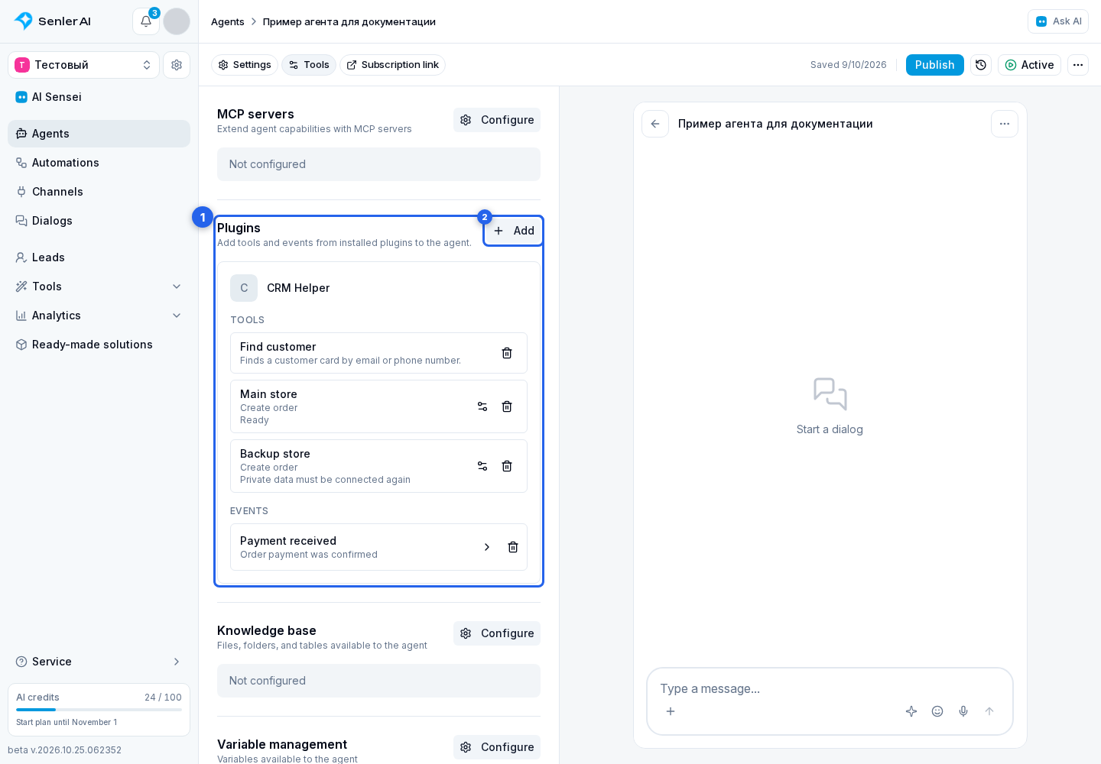Send the message with arrow button
Viewport: 1101px width, 764px height.
coord(989,711)
